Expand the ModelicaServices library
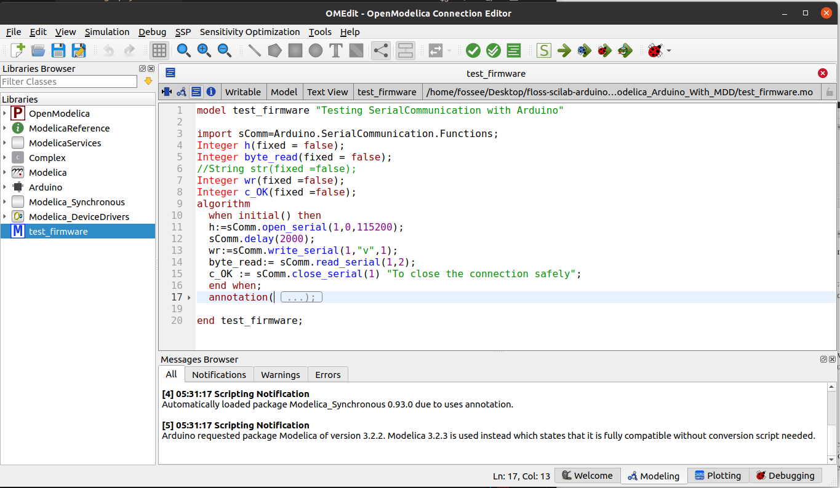 pyautogui.click(x=4, y=143)
